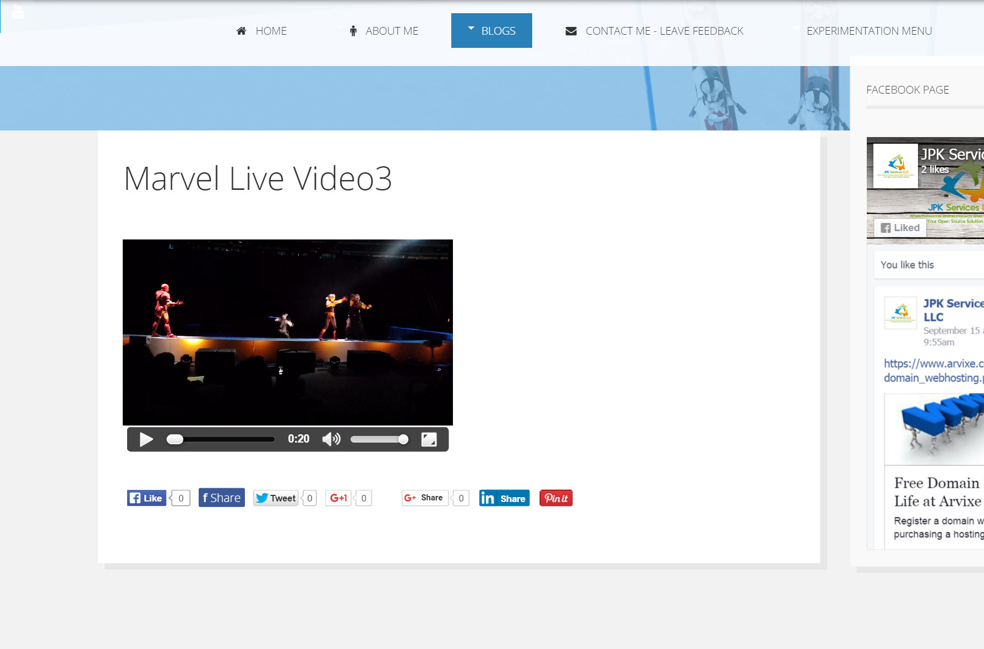This screenshot has height=649, width=984.
Task: Click the Google +1 count bubble
Action: pyautogui.click(x=363, y=498)
